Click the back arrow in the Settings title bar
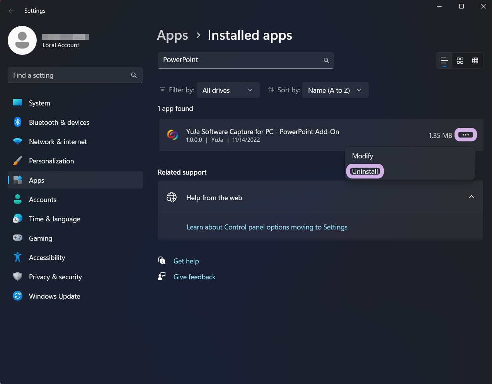This screenshot has height=384, width=492. [12, 11]
